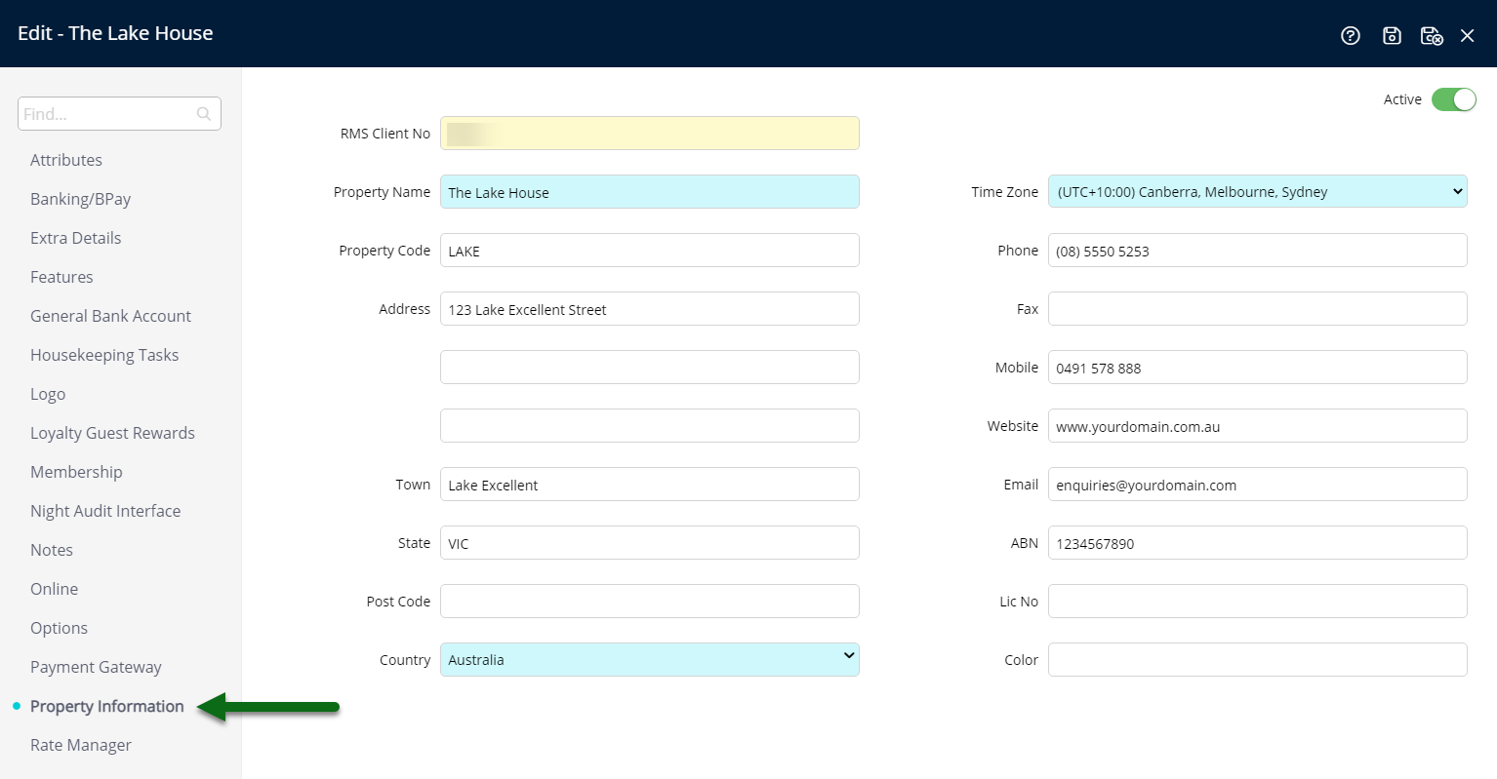Click the second Address line field

point(649,368)
